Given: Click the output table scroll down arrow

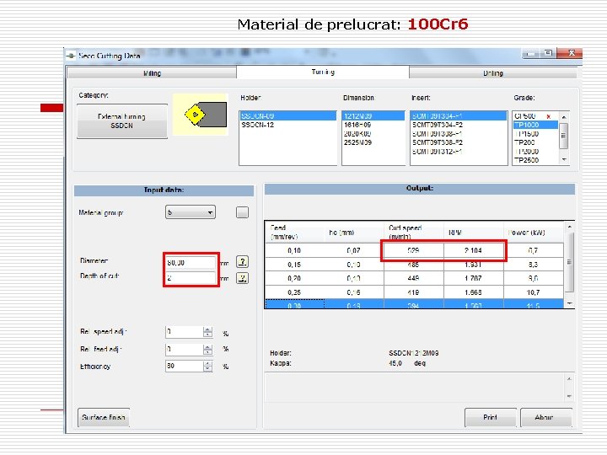Looking at the screenshot, I should point(569,303).
